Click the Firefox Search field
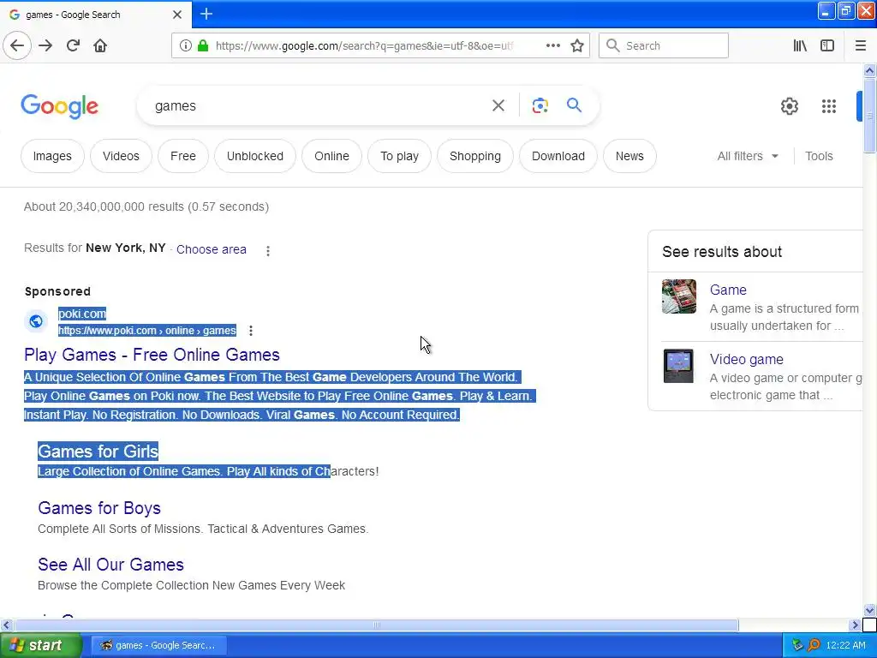 [664, 45]
